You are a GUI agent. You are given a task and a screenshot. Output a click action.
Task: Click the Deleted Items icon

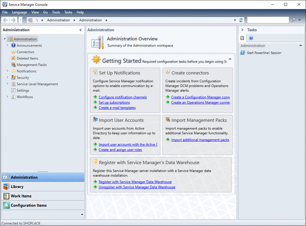click(13, 58)
